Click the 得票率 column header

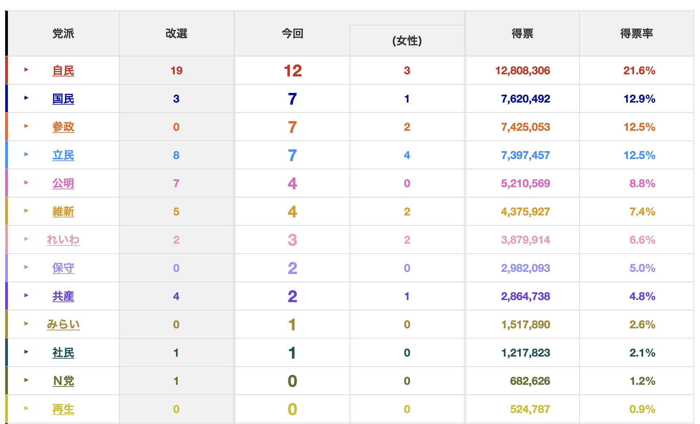point(636,33)
